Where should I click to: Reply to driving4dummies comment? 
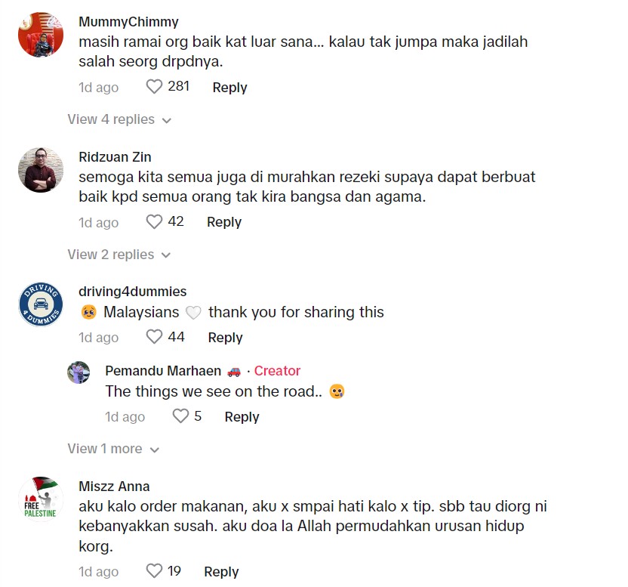225,338
